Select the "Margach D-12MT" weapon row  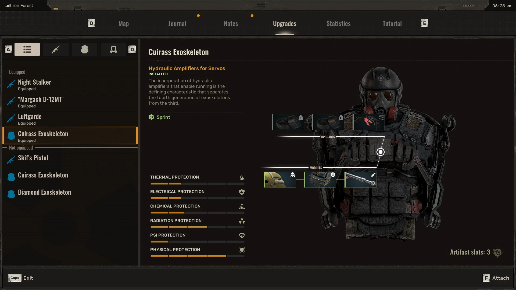70,102
